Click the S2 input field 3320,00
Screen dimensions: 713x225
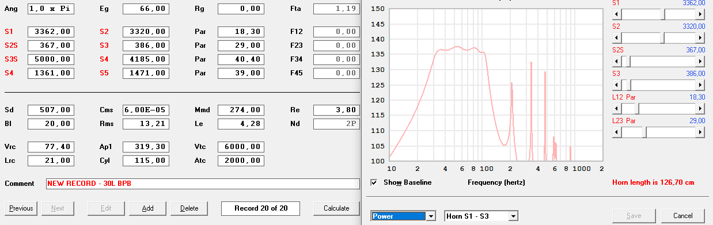click(146, 32)
